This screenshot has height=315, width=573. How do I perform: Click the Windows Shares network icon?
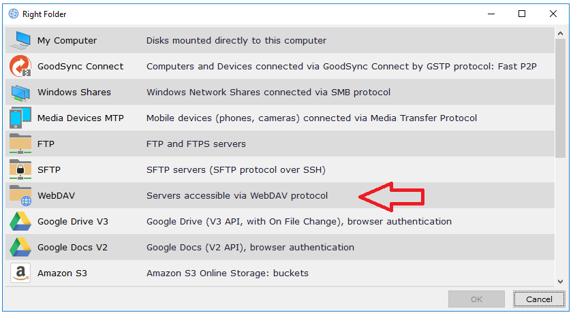20,93
